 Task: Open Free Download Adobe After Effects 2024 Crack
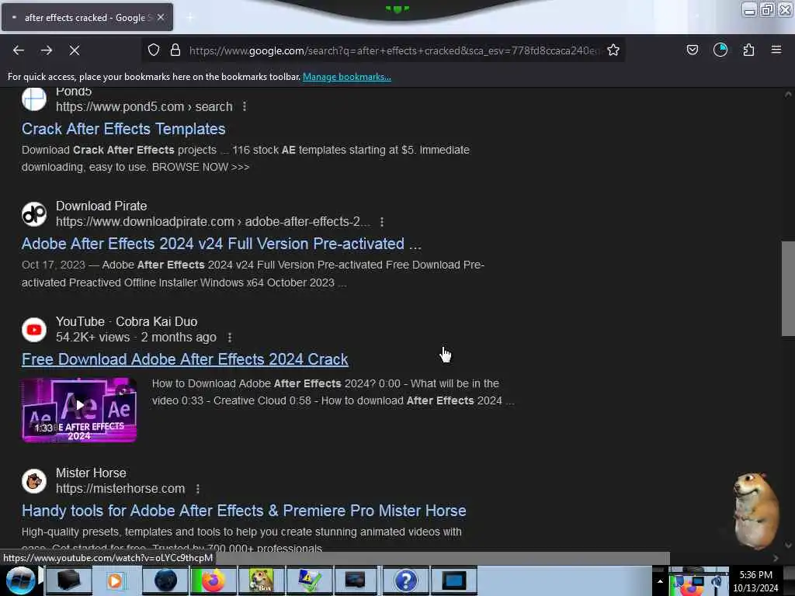click(185, 359)
